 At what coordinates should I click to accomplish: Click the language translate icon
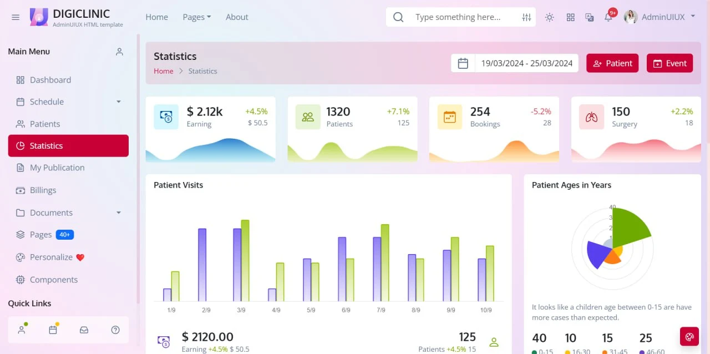[x=590, y=17]
